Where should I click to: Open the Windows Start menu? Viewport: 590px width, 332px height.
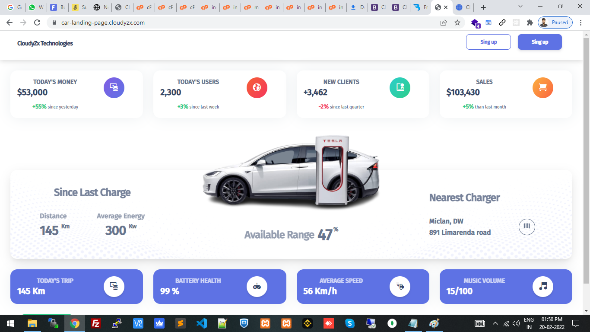pyautogui.click(x=10, y=323)
